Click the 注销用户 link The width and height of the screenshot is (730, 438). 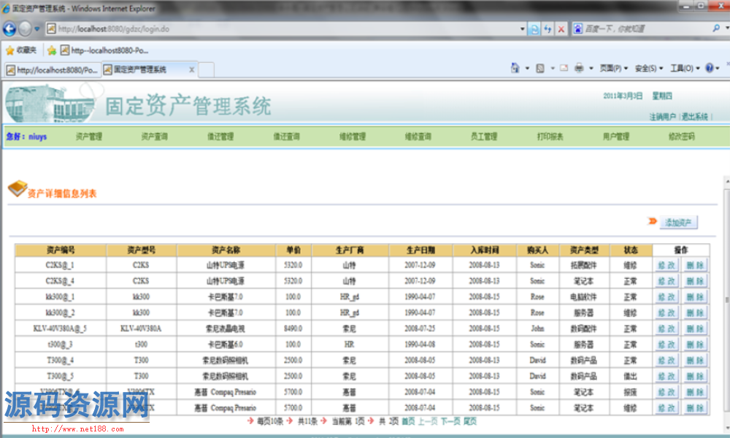coord(663,116)
